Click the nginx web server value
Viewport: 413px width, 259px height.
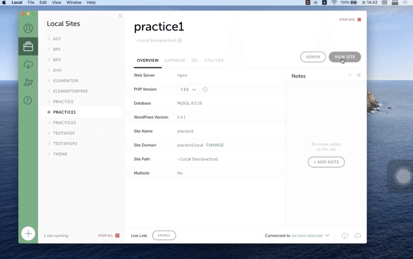(182, 75)
